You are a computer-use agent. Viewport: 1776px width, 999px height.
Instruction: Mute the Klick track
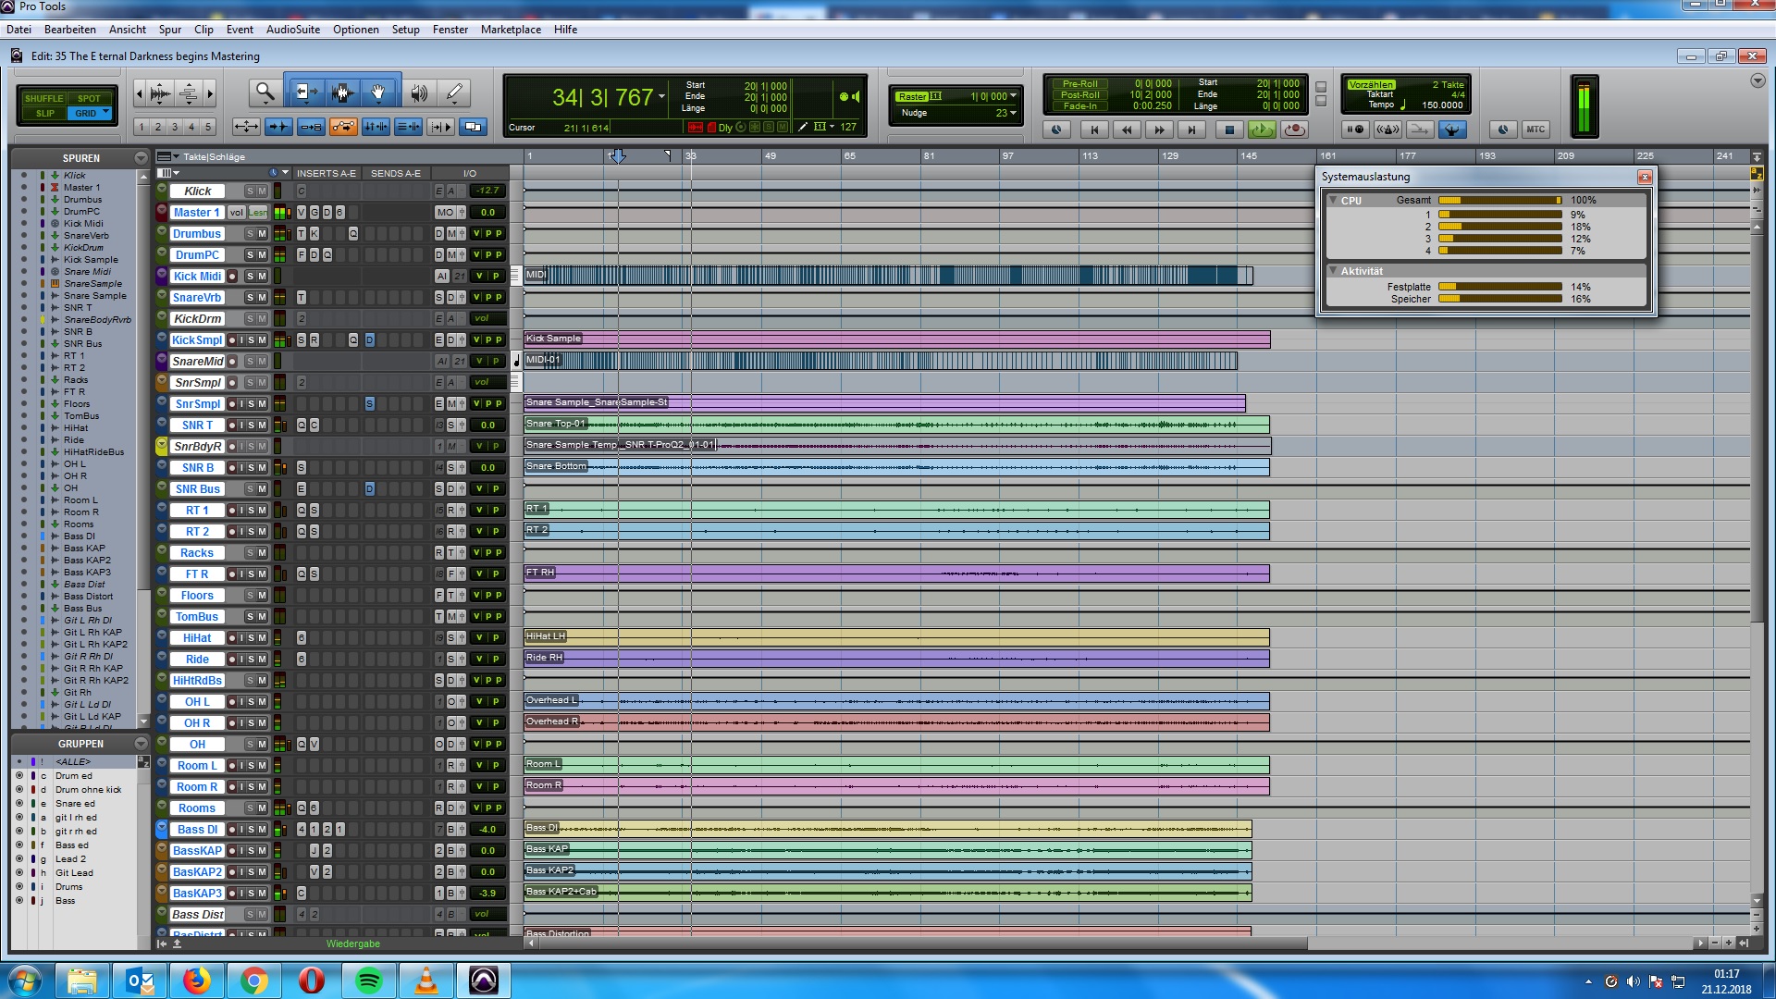coord(263,191)
